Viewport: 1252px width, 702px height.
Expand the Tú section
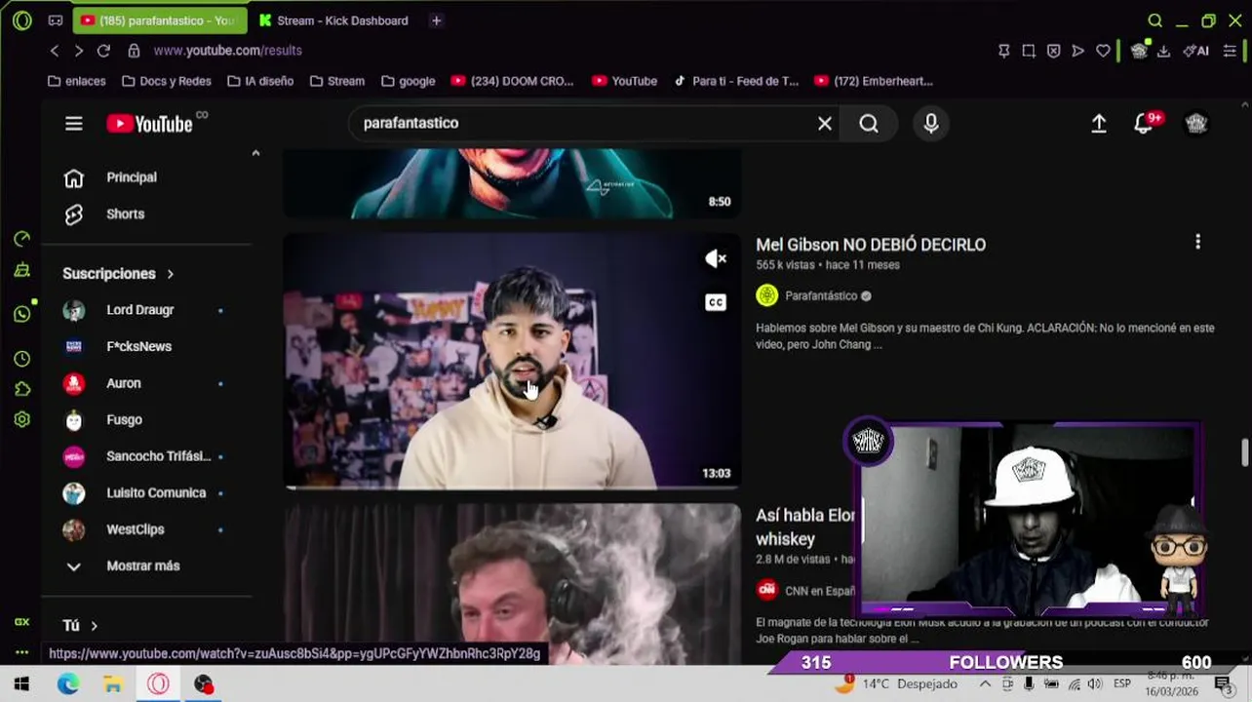[81, 626]
